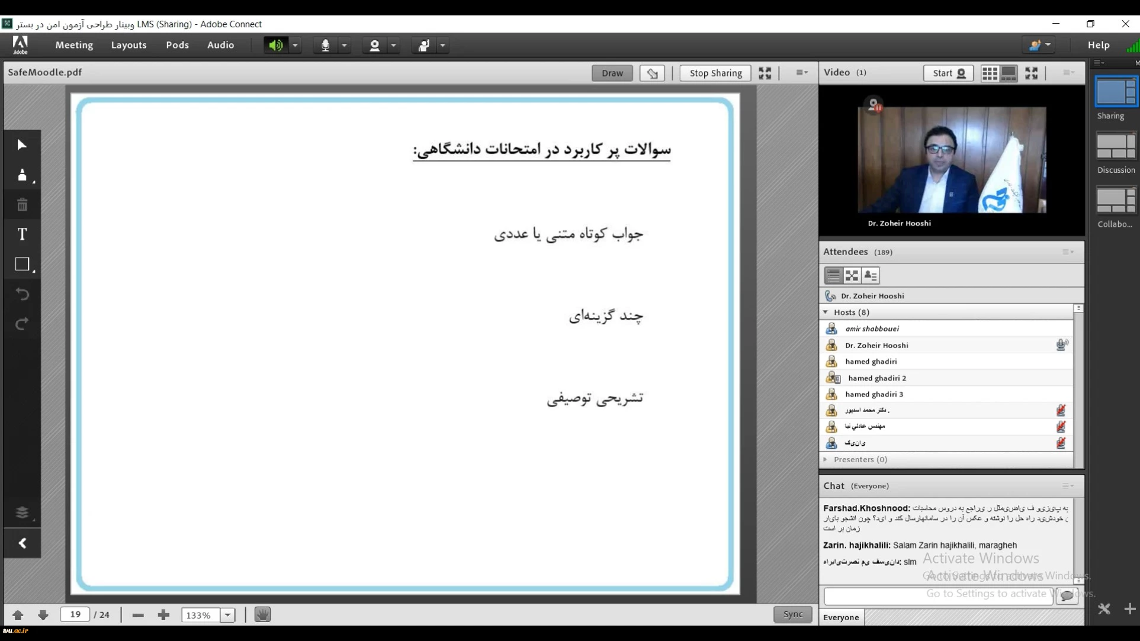The height and width of the screenshot is (641, 1140).
Task: Open the Layouts menu
Action: [x=129, y=45]
